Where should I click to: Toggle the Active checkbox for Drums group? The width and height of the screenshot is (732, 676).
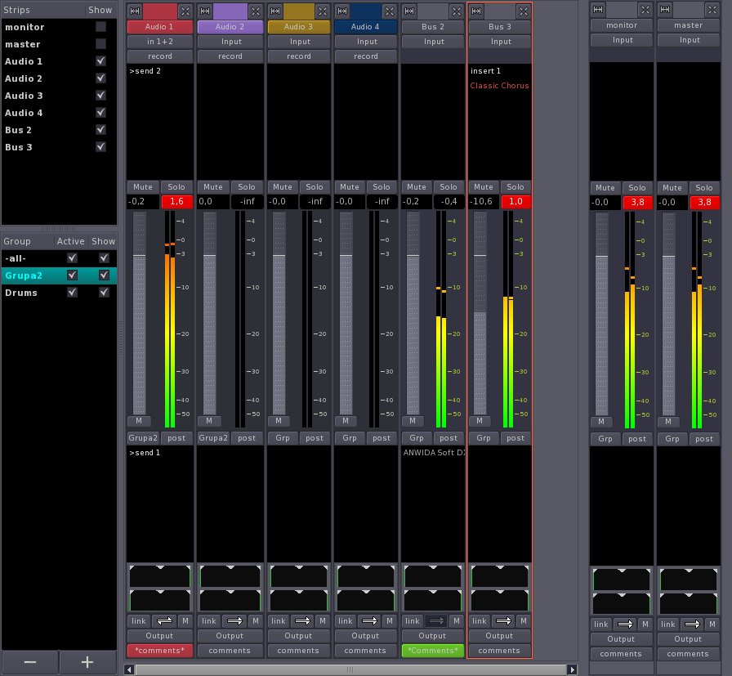coord(72,293)
